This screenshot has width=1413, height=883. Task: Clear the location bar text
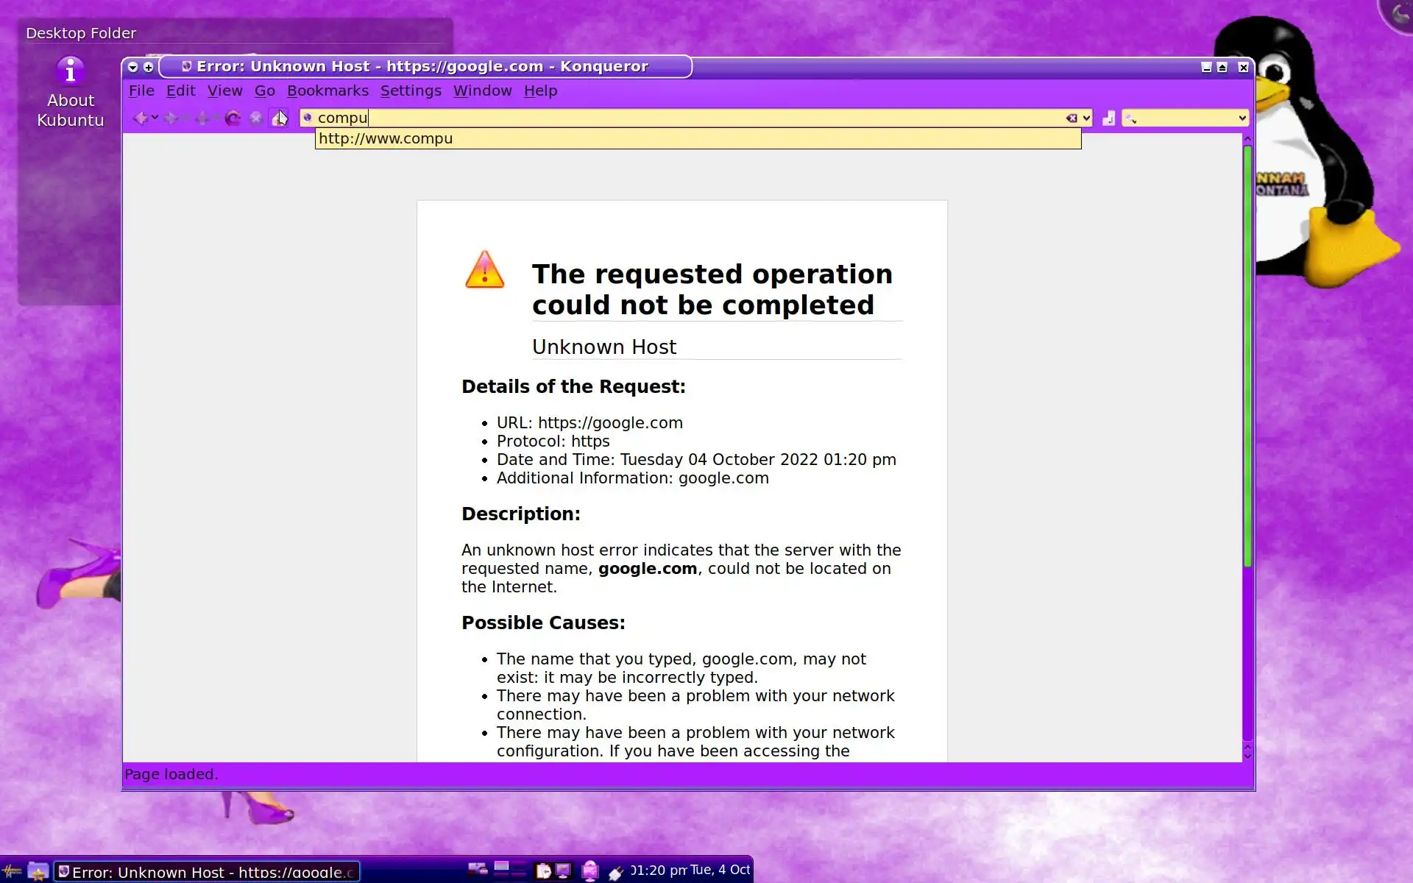(x=1072, y=118)
